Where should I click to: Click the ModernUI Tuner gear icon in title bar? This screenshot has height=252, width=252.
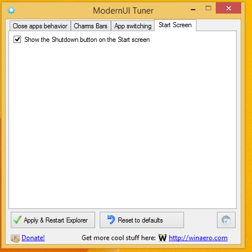pyautogui.click(x=11, y=10)
